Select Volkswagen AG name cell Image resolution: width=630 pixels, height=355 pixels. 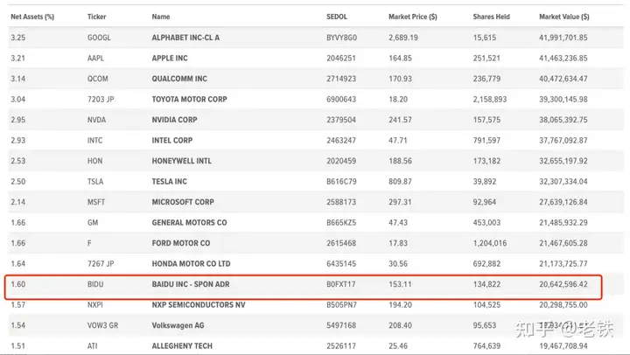tap(178, 325)
